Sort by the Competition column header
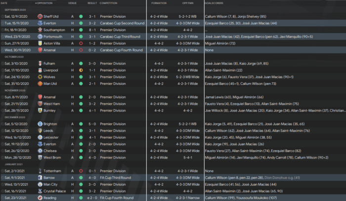Screen dimensions: 346x201 pos(108,3)
